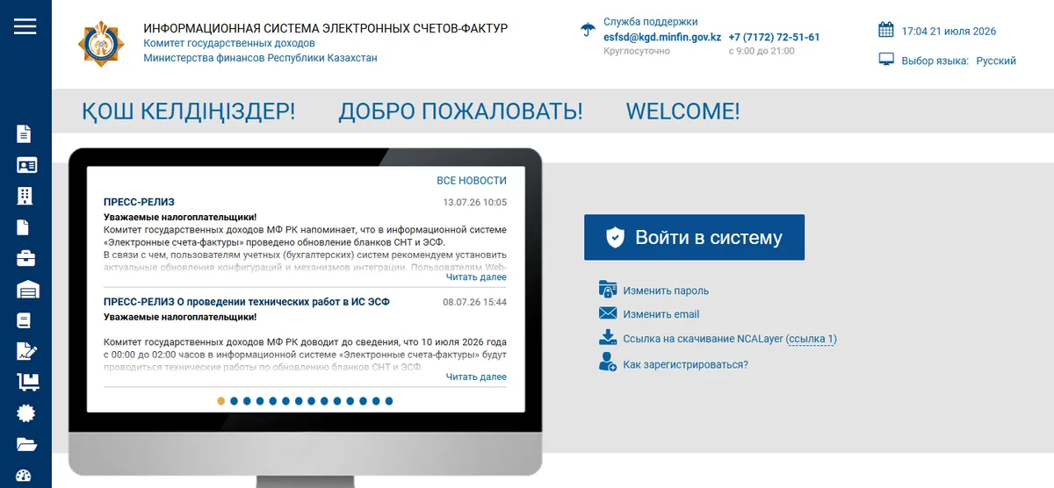Open the ПРЕСС-РЕЛИЗ headline dated 13.07.26

point(139,202)
